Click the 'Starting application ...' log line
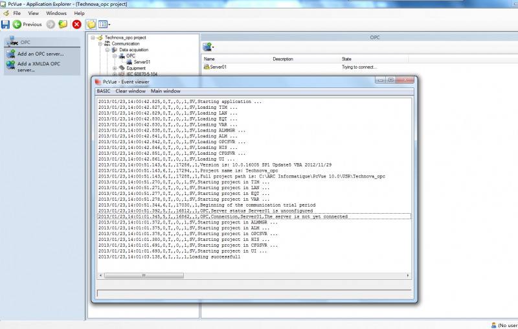The height and width of the screenshot is (329, 518). click(x=180, y=102)
